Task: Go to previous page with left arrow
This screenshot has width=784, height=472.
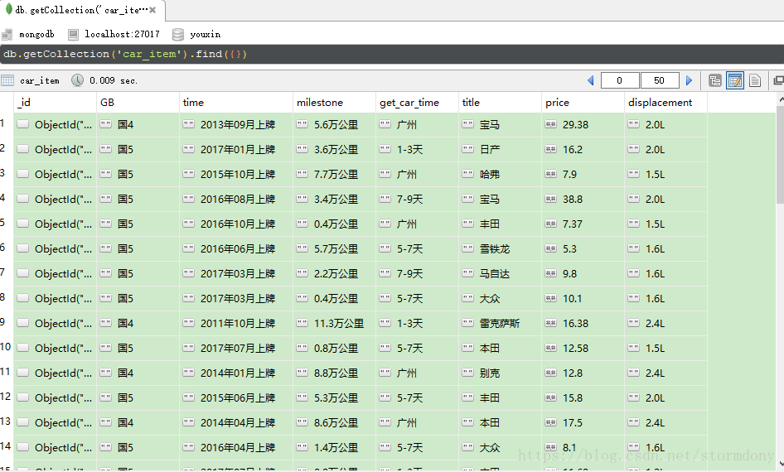Action: click(x=591, y=80)
